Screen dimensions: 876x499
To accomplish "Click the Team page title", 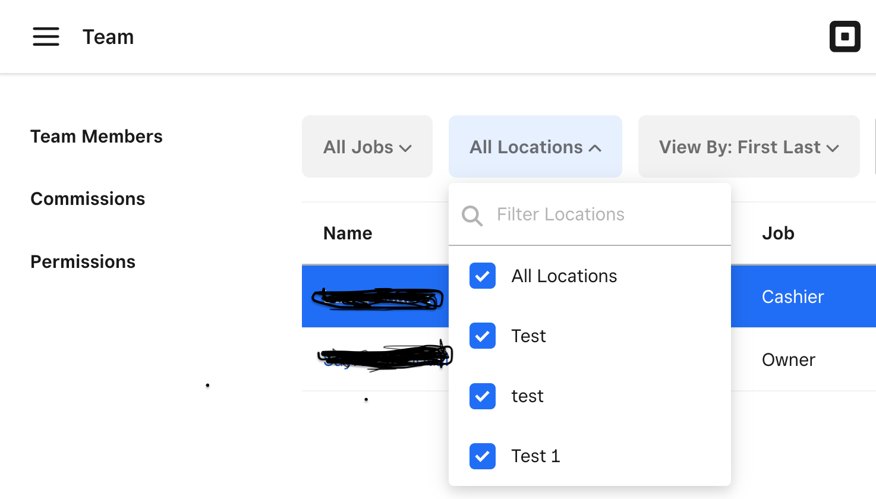I will tap(108, 37).
